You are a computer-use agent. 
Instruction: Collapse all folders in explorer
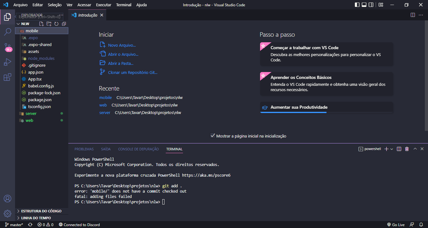pyautogui.click(x=64, y=24)
